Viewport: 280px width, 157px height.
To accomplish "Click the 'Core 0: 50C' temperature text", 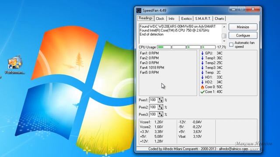I will [x=213, y=87].
